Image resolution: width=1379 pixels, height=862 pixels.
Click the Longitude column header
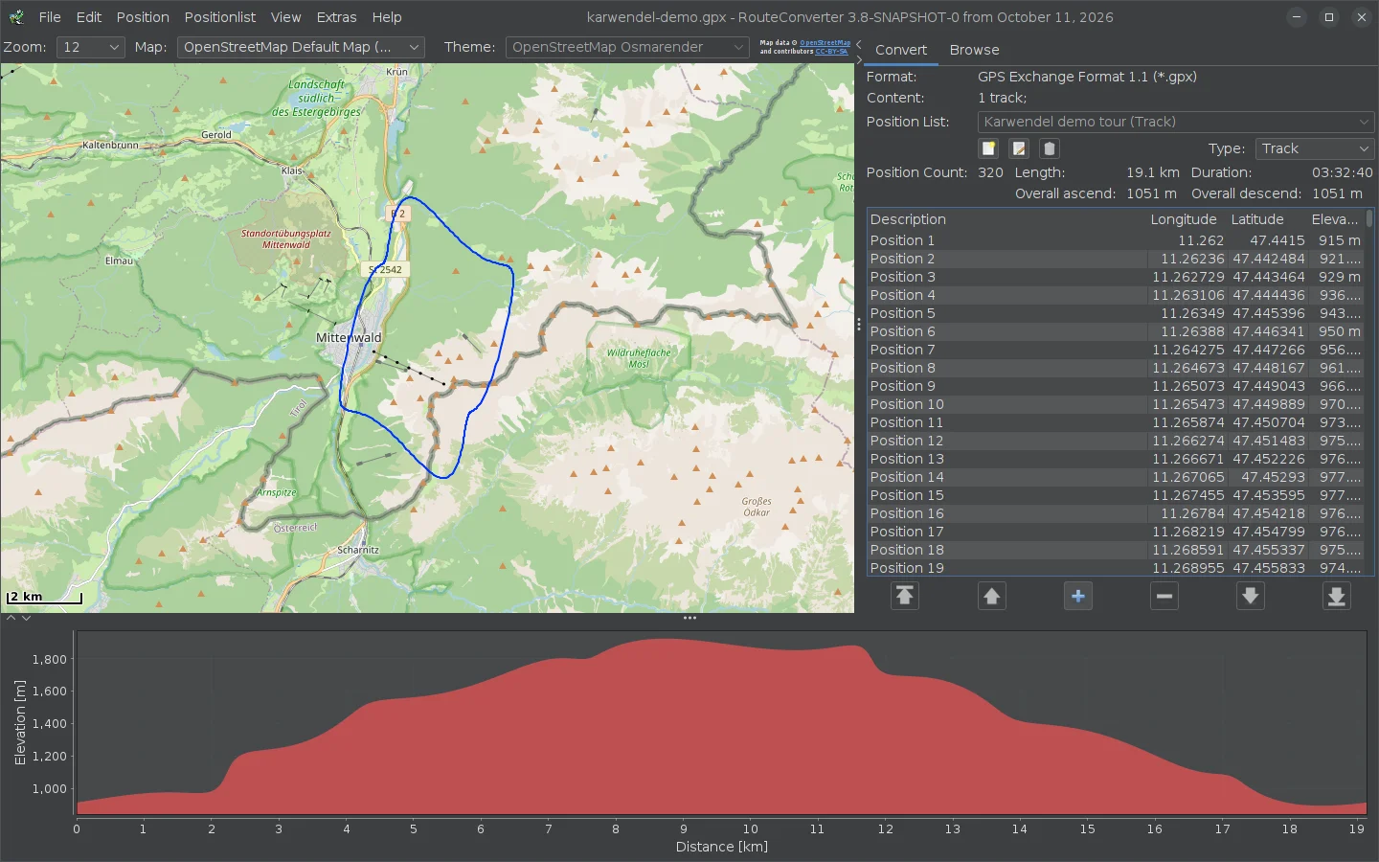(1186, 219)
